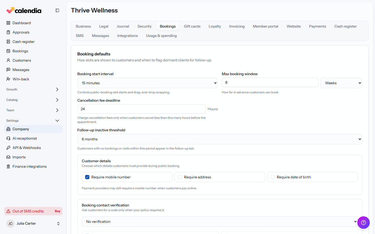
Task: Open Finance integrations
Action: click(x=33, y=166)
